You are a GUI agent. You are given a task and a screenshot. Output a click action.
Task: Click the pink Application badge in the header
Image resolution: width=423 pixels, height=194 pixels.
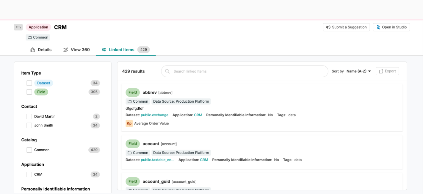[x=38, y=27]
